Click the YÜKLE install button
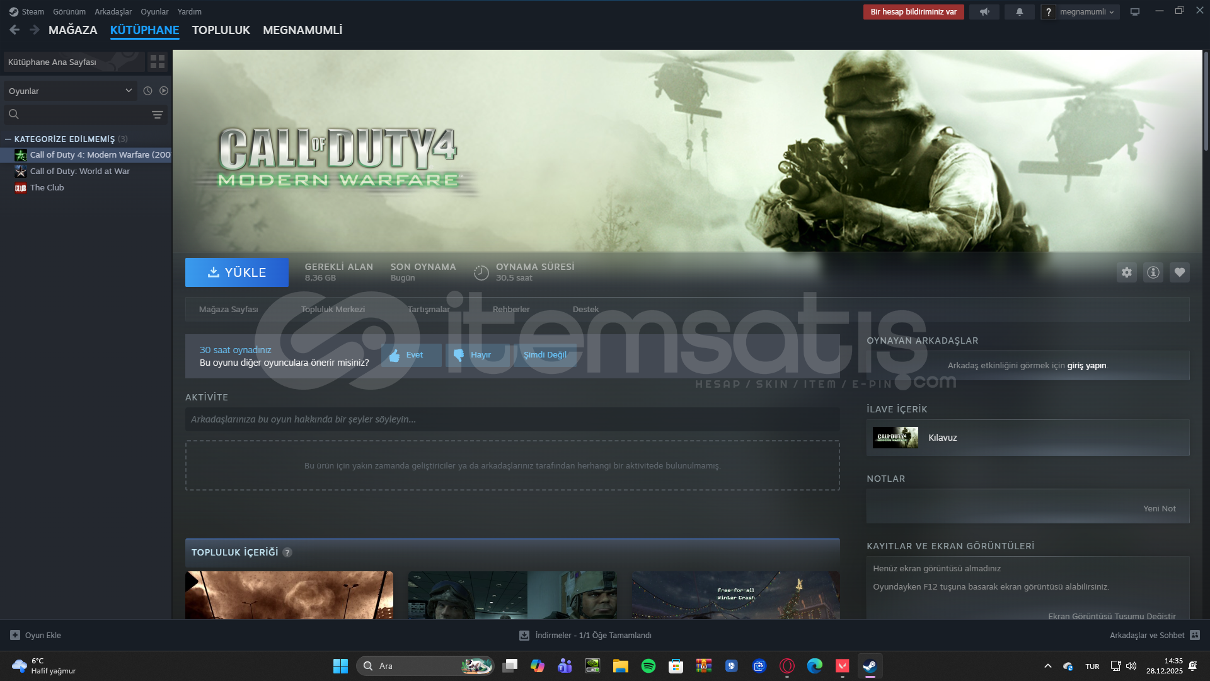The image size is (1210, 681). pyautogui.click(x=237, y=272)
